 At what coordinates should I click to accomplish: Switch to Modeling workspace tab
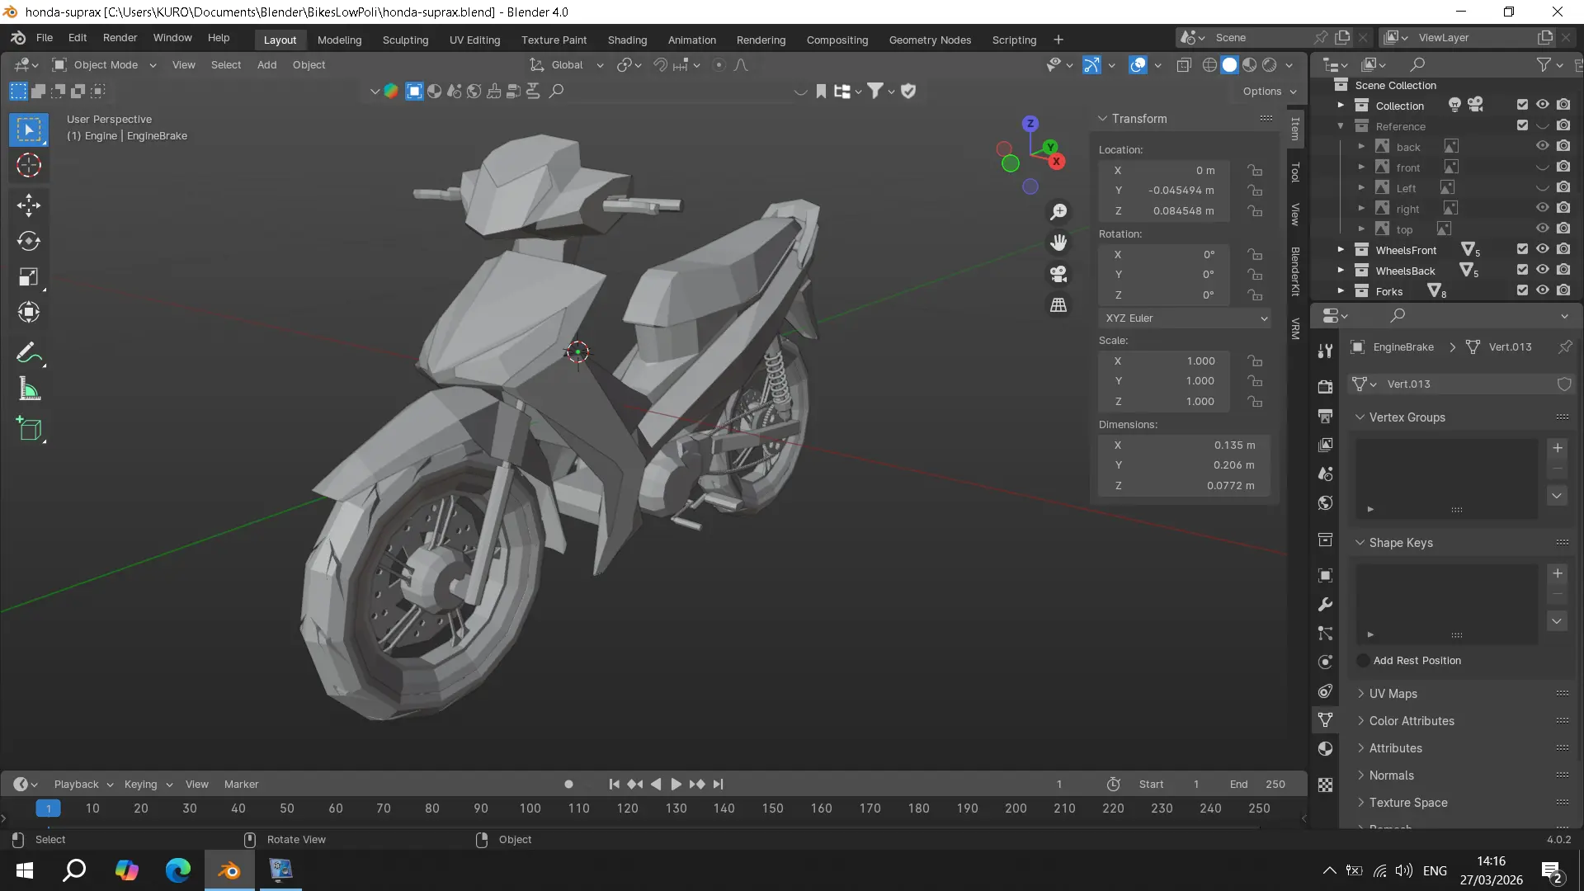[339, 40]
